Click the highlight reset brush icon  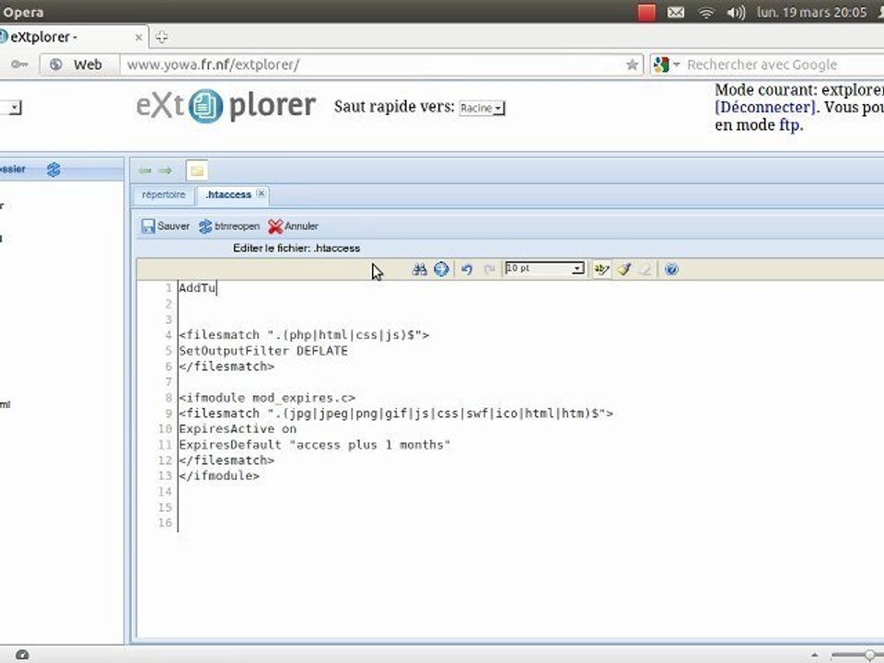coord(624,270)
